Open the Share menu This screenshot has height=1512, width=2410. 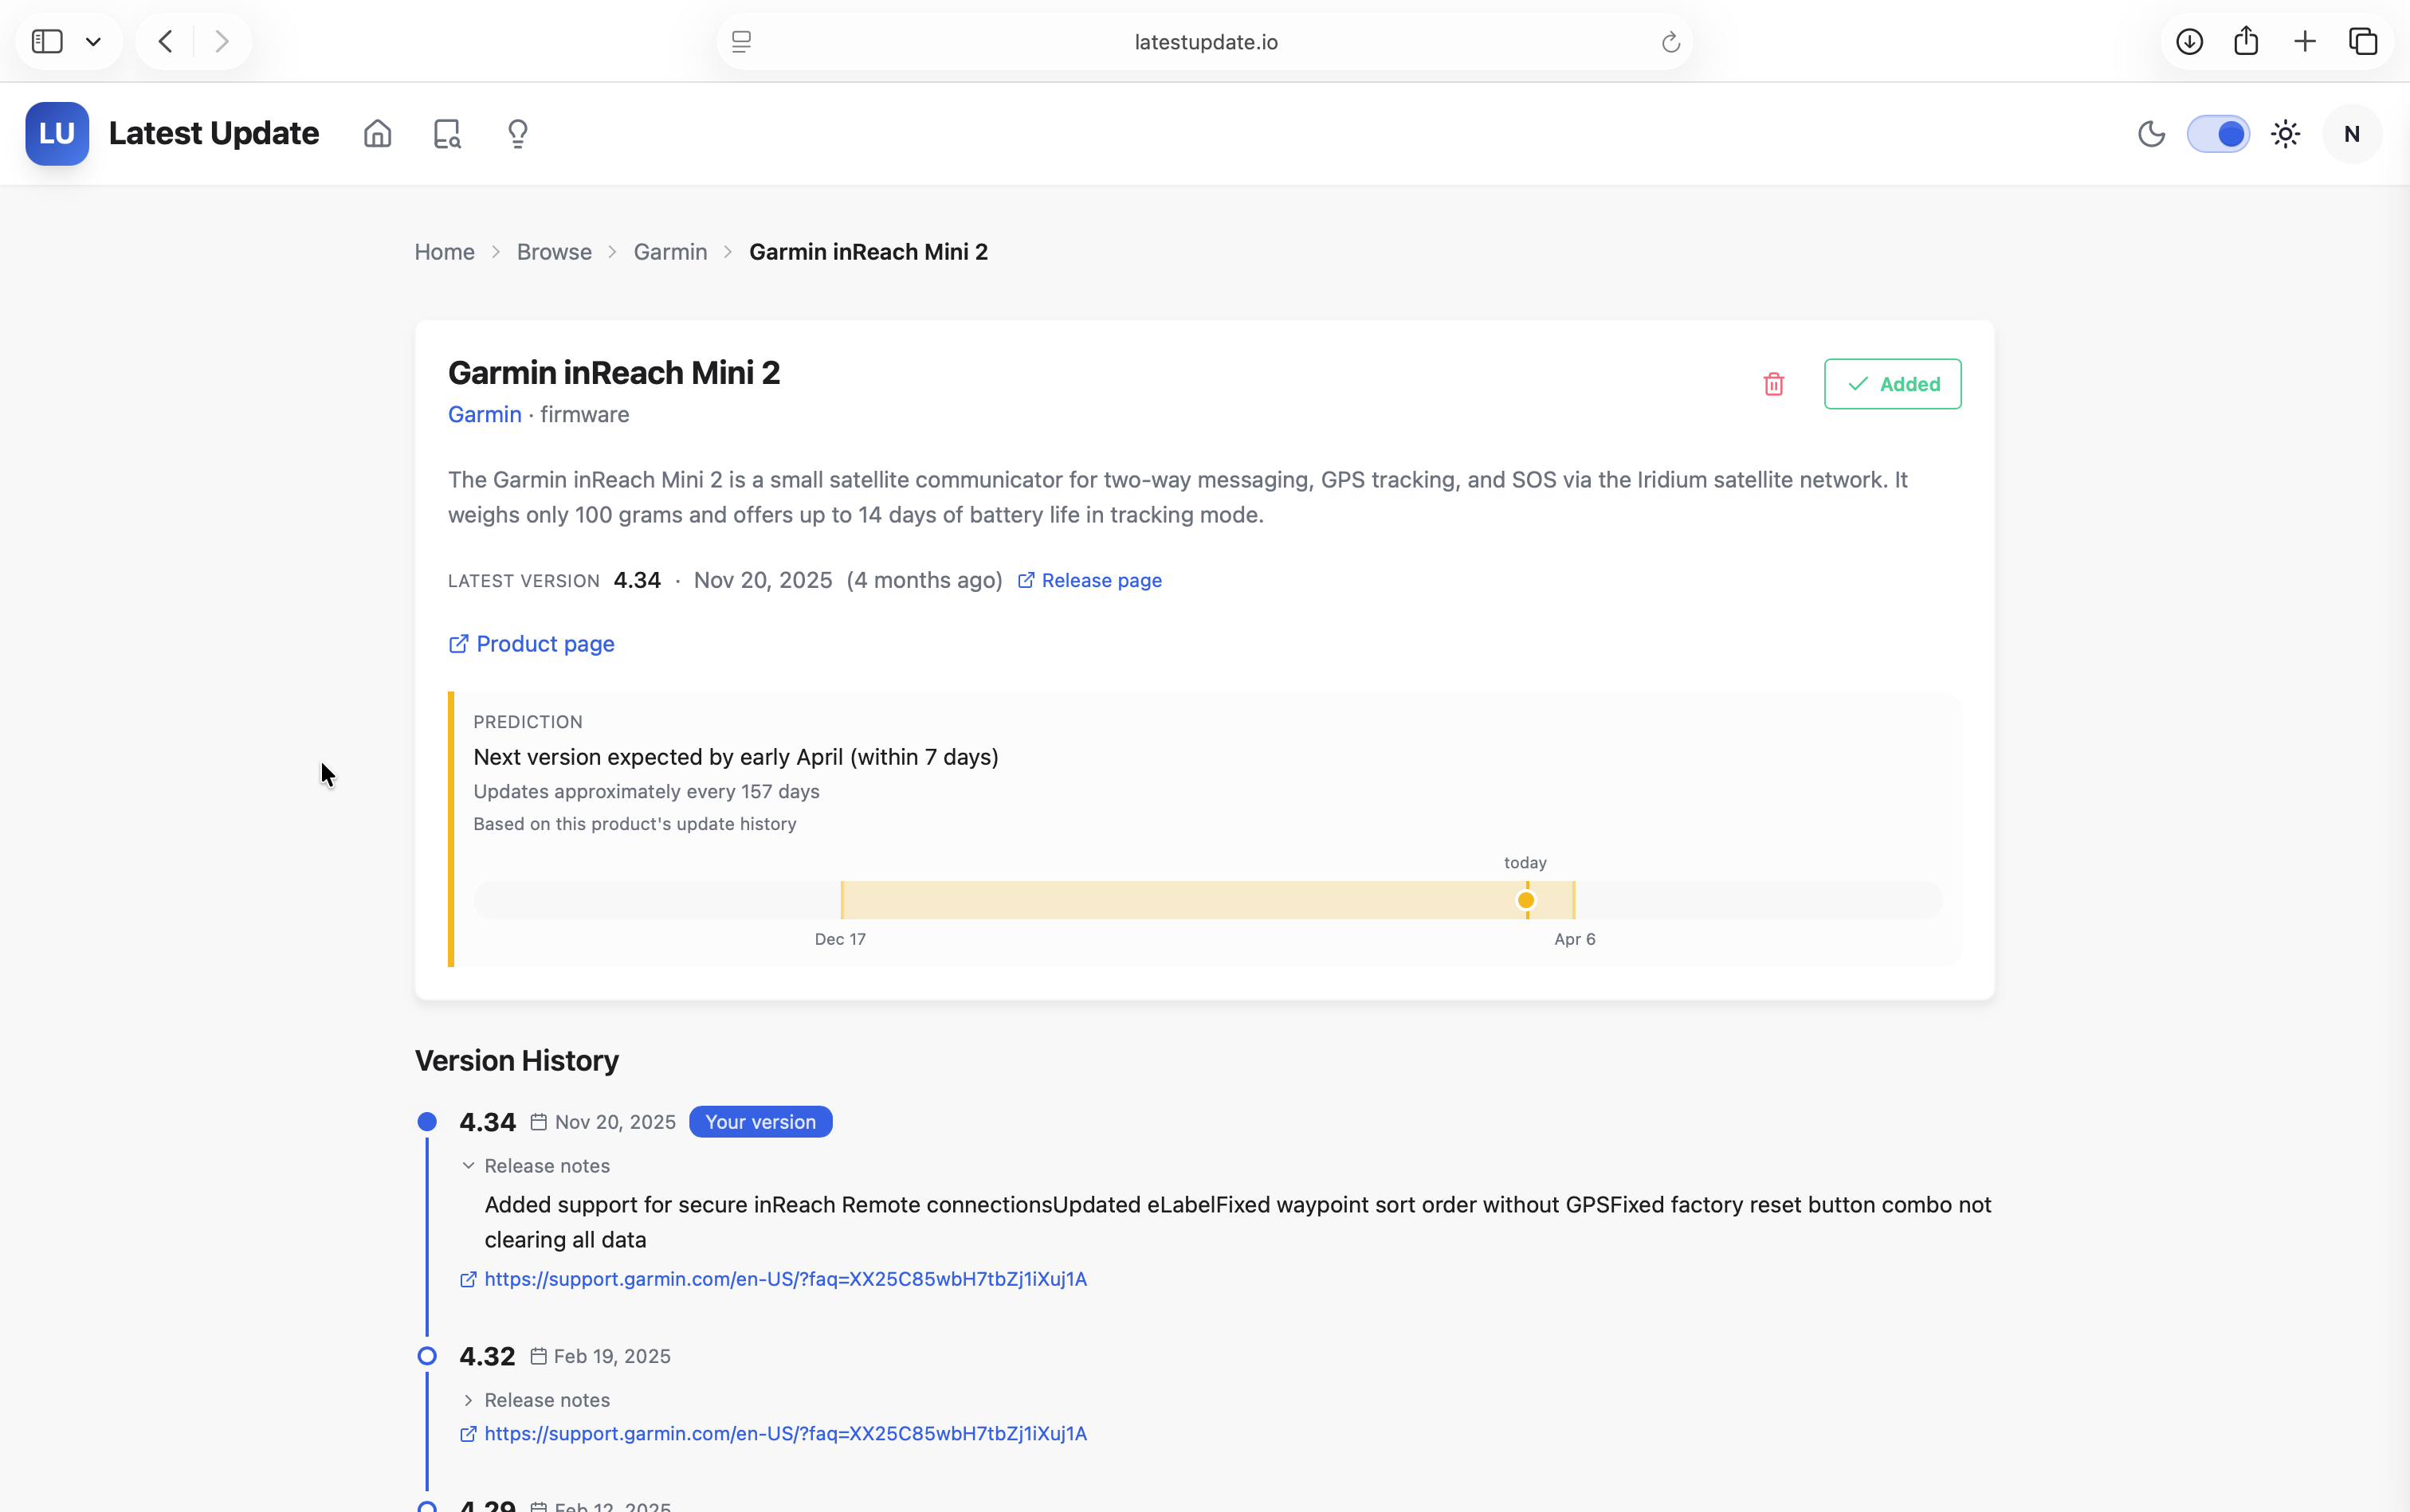click(2246, 41)
